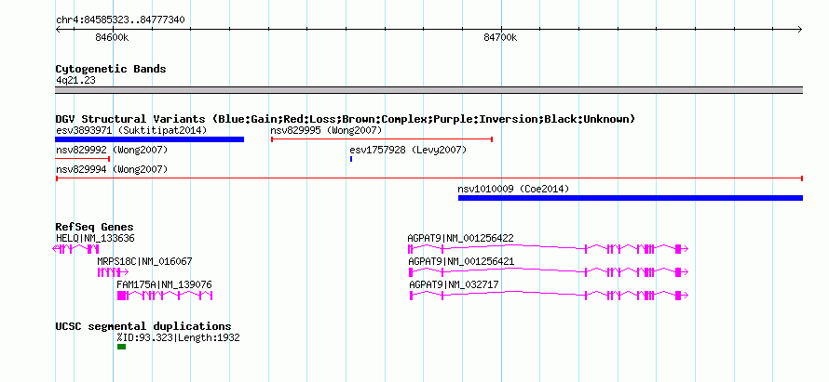829x382 pixels.
Task: Click the AGPAT9|NM_032717 transcript label
Action: tap(455, 285)
